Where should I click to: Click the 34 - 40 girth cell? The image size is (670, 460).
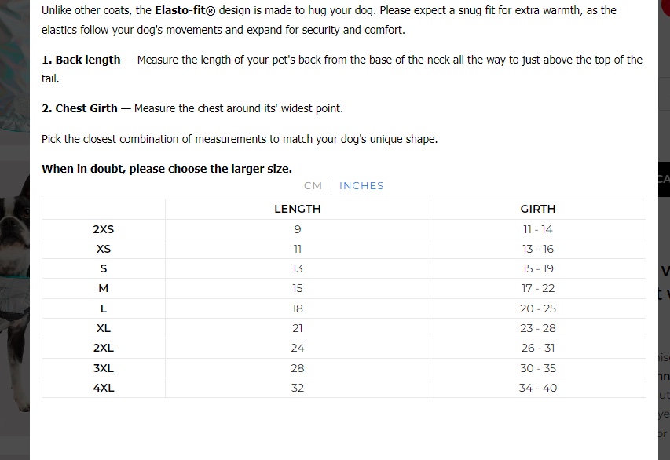point(538,388)
